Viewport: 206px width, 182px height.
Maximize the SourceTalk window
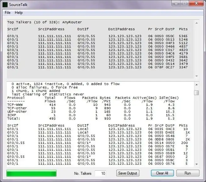185,3
